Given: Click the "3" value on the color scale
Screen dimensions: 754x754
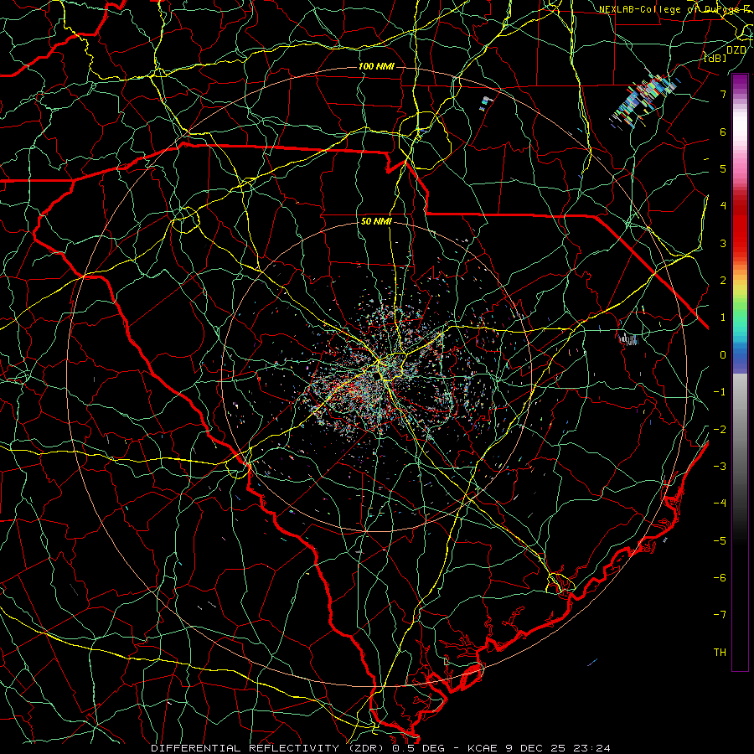Looking at the screenshot, I should point(723,243).
